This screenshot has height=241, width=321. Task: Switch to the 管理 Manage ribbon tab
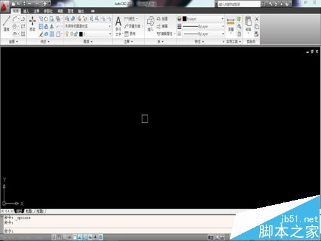click(71, 11)
